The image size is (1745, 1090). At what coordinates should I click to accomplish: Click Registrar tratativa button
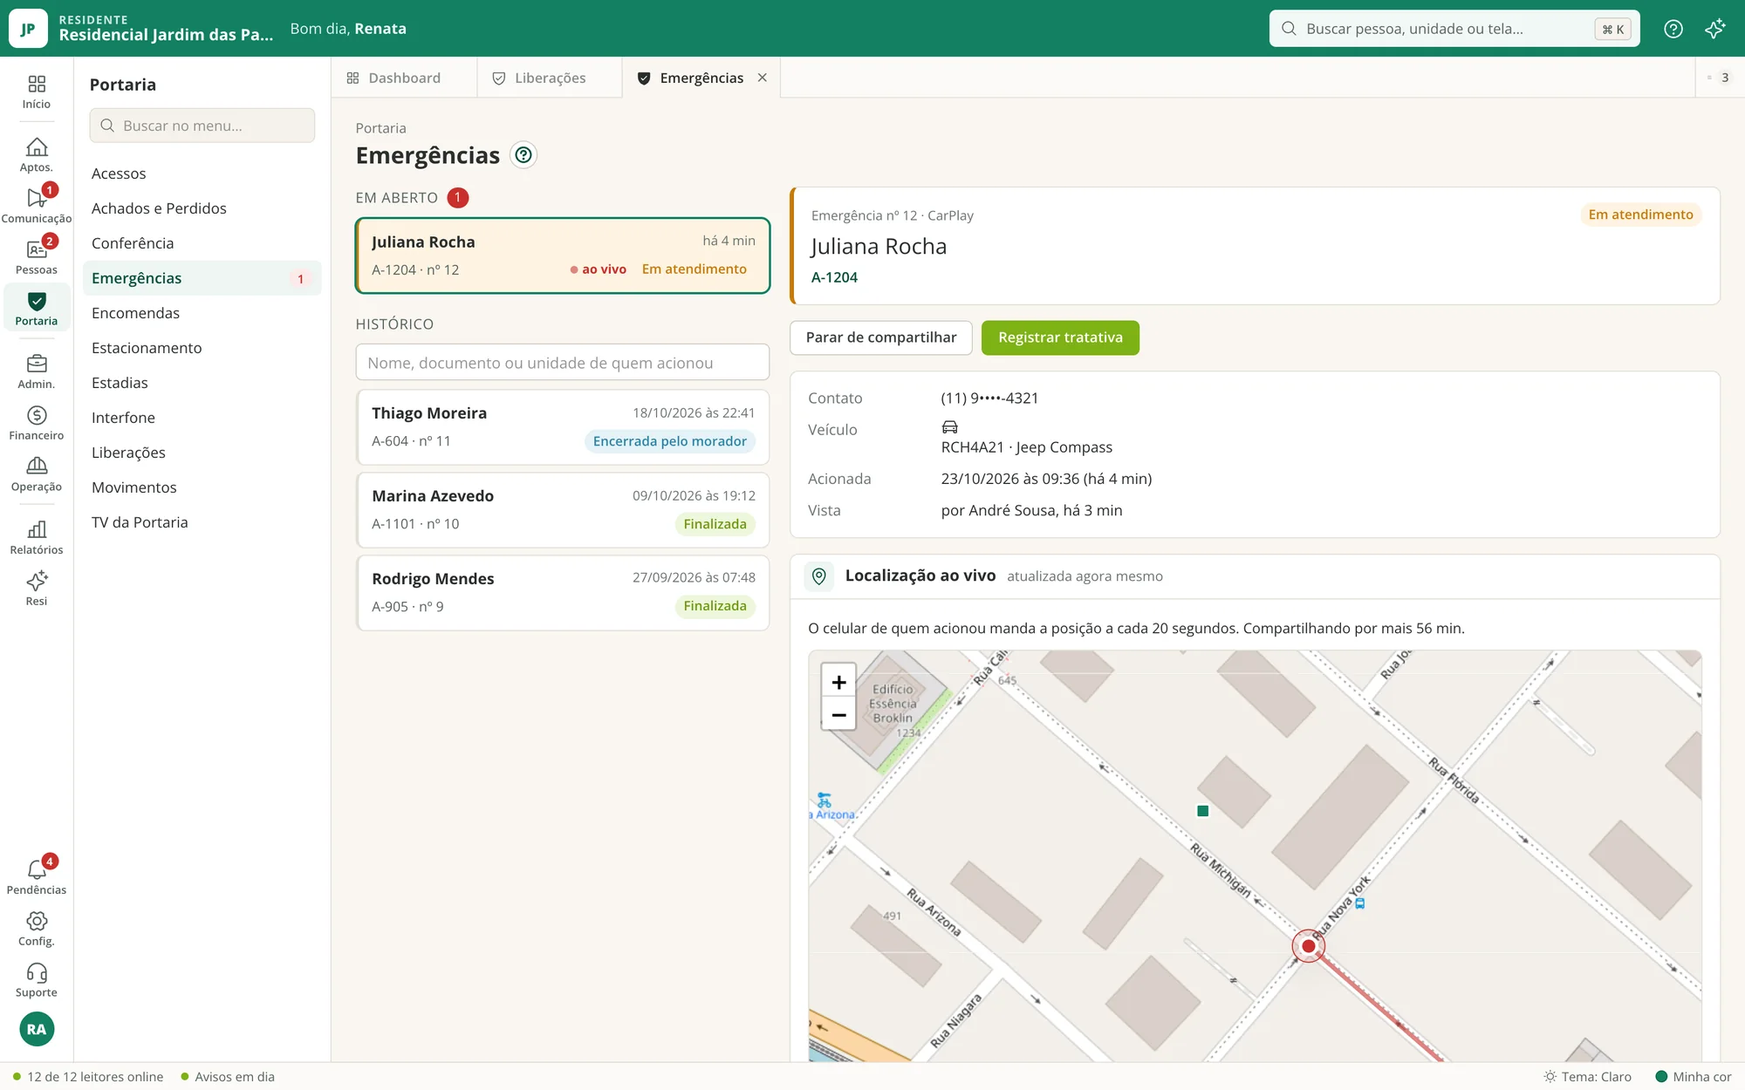coord(1060,337)
